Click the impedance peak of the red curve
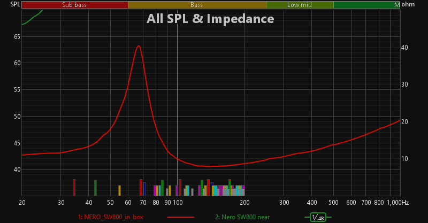The width and height of the screenshot is (428, 223). click(139, 46)
